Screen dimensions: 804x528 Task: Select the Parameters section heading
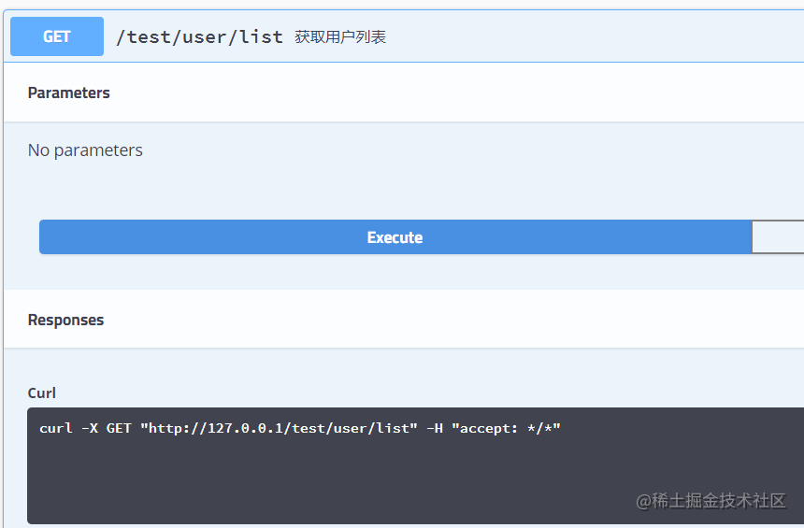69,93
